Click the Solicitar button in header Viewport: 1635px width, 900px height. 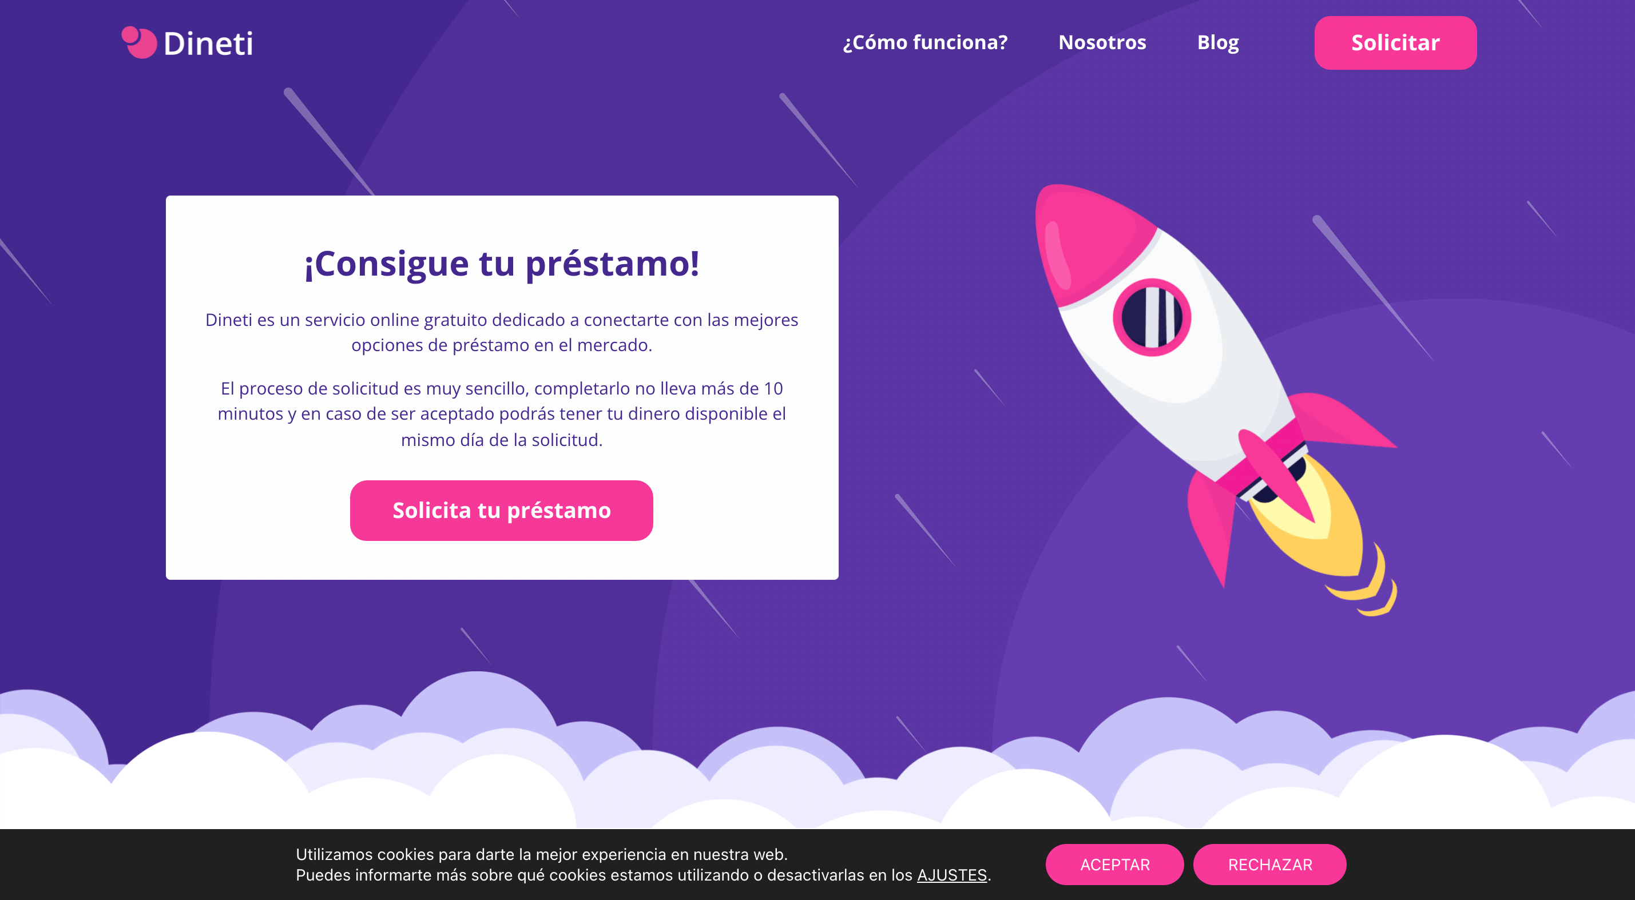pos(1395,42)
